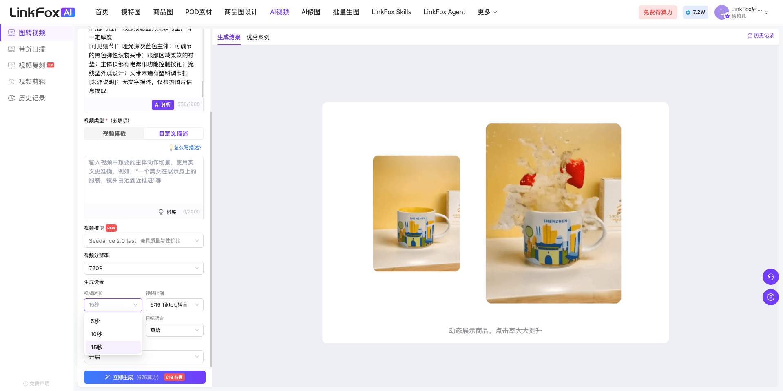
Task: Click the LinkFox AI logo
Action: tap(42, 12)
